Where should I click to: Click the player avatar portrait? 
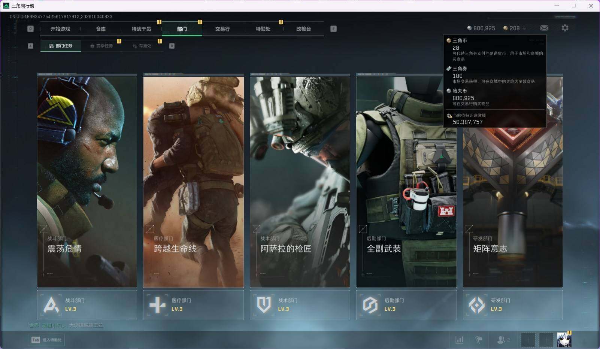(x=564, y=340)
